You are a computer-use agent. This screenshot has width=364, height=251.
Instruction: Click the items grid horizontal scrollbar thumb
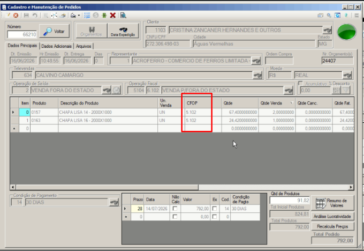[x=107, y=187]
